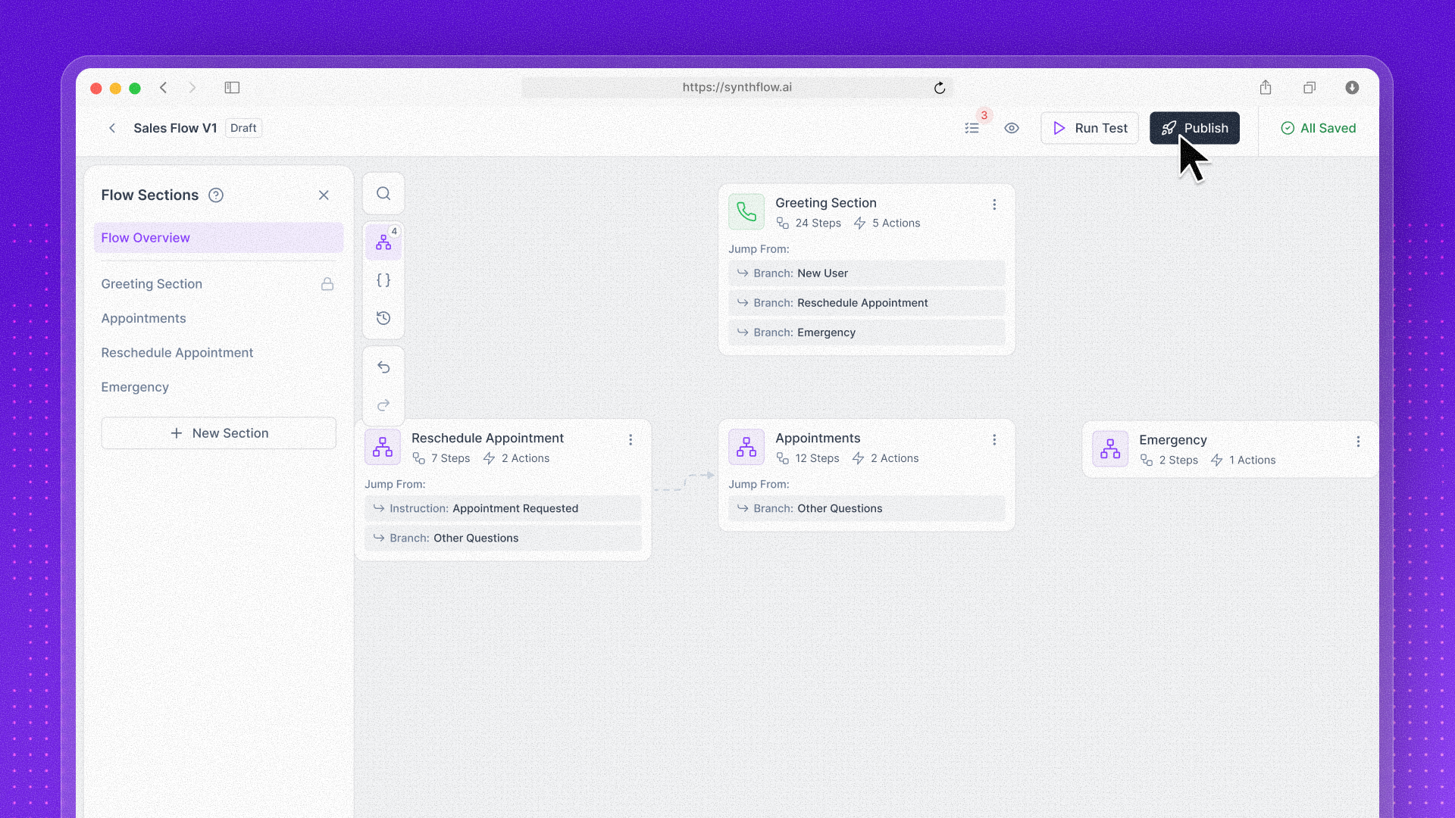The width and height of the screenshot is (1455, 818).
Task: Undo the last canvas change
Action: [383, 367]
